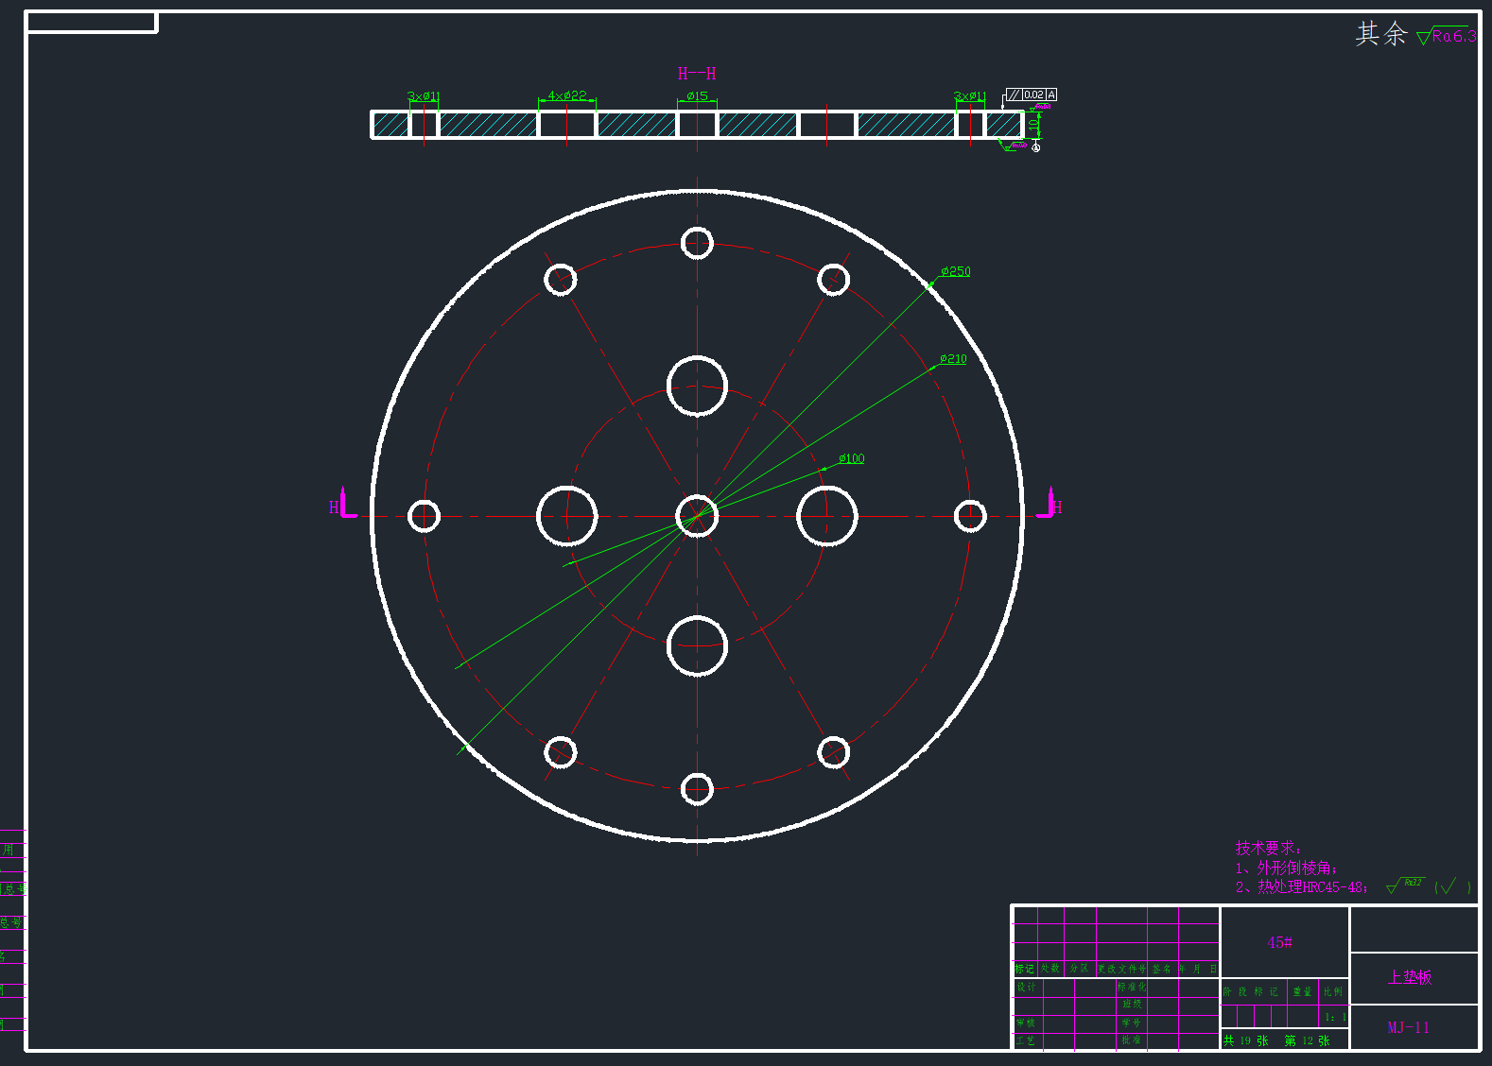Select the 技术要求 heading text

[x=1268, y=848]
